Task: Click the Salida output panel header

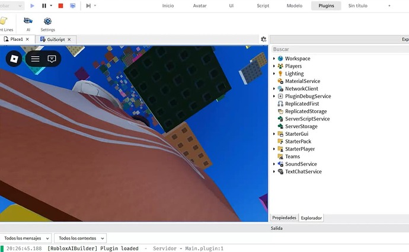Action: [x=276, y=228]
